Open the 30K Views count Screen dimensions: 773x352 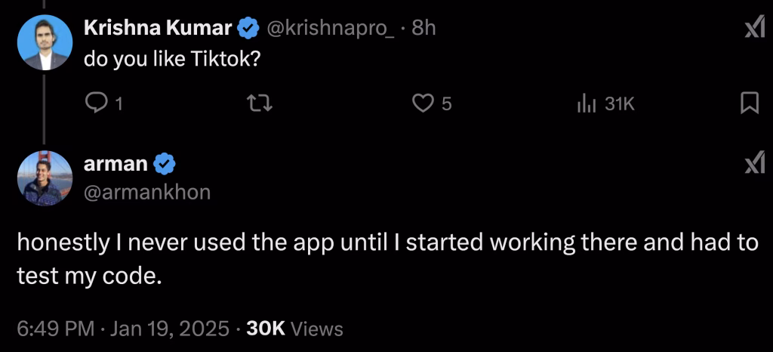(x=295, y=329)
